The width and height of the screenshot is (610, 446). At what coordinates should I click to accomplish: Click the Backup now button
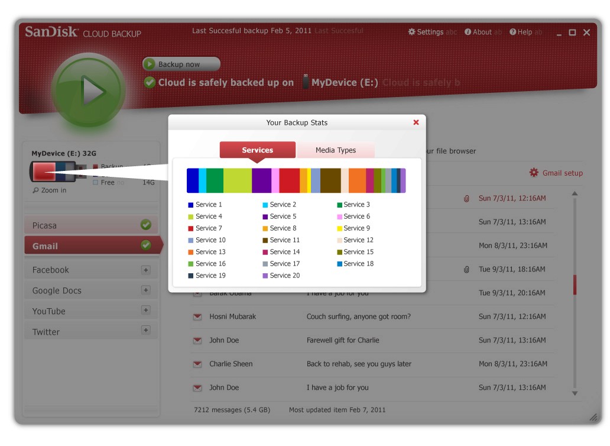point(181,64)
